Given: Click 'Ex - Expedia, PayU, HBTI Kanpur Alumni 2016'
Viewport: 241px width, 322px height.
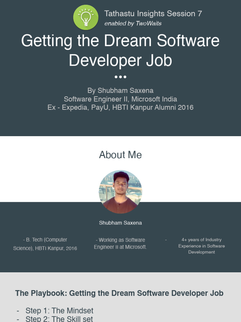Looking at the screenshot, I should [x=120, y=108].
